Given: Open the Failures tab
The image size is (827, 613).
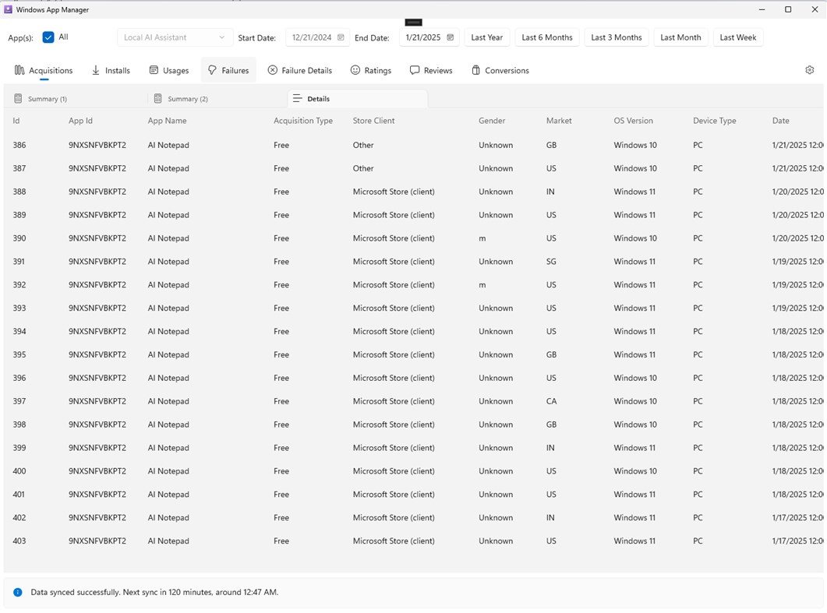Looking at the screenshot, I should point(228,70).
